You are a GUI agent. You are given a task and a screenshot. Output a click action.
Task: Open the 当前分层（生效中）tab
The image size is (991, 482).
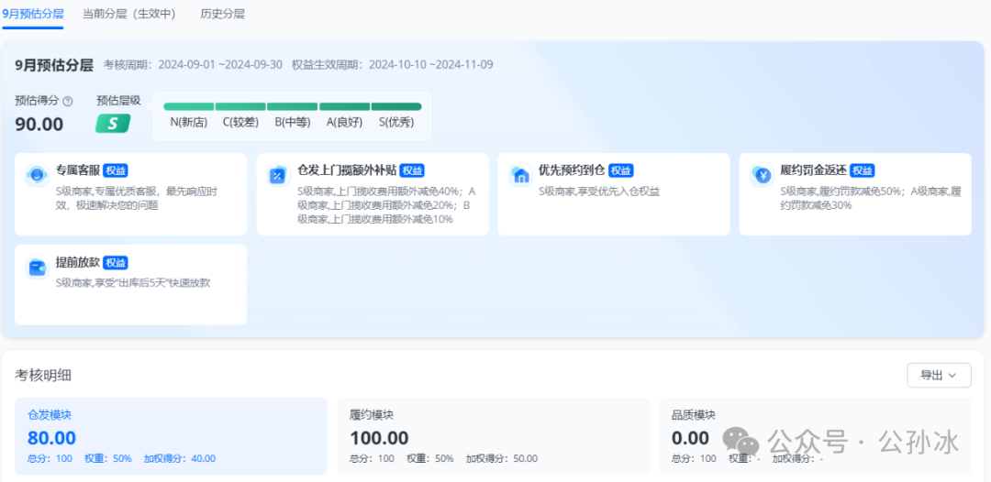(129, 13)
